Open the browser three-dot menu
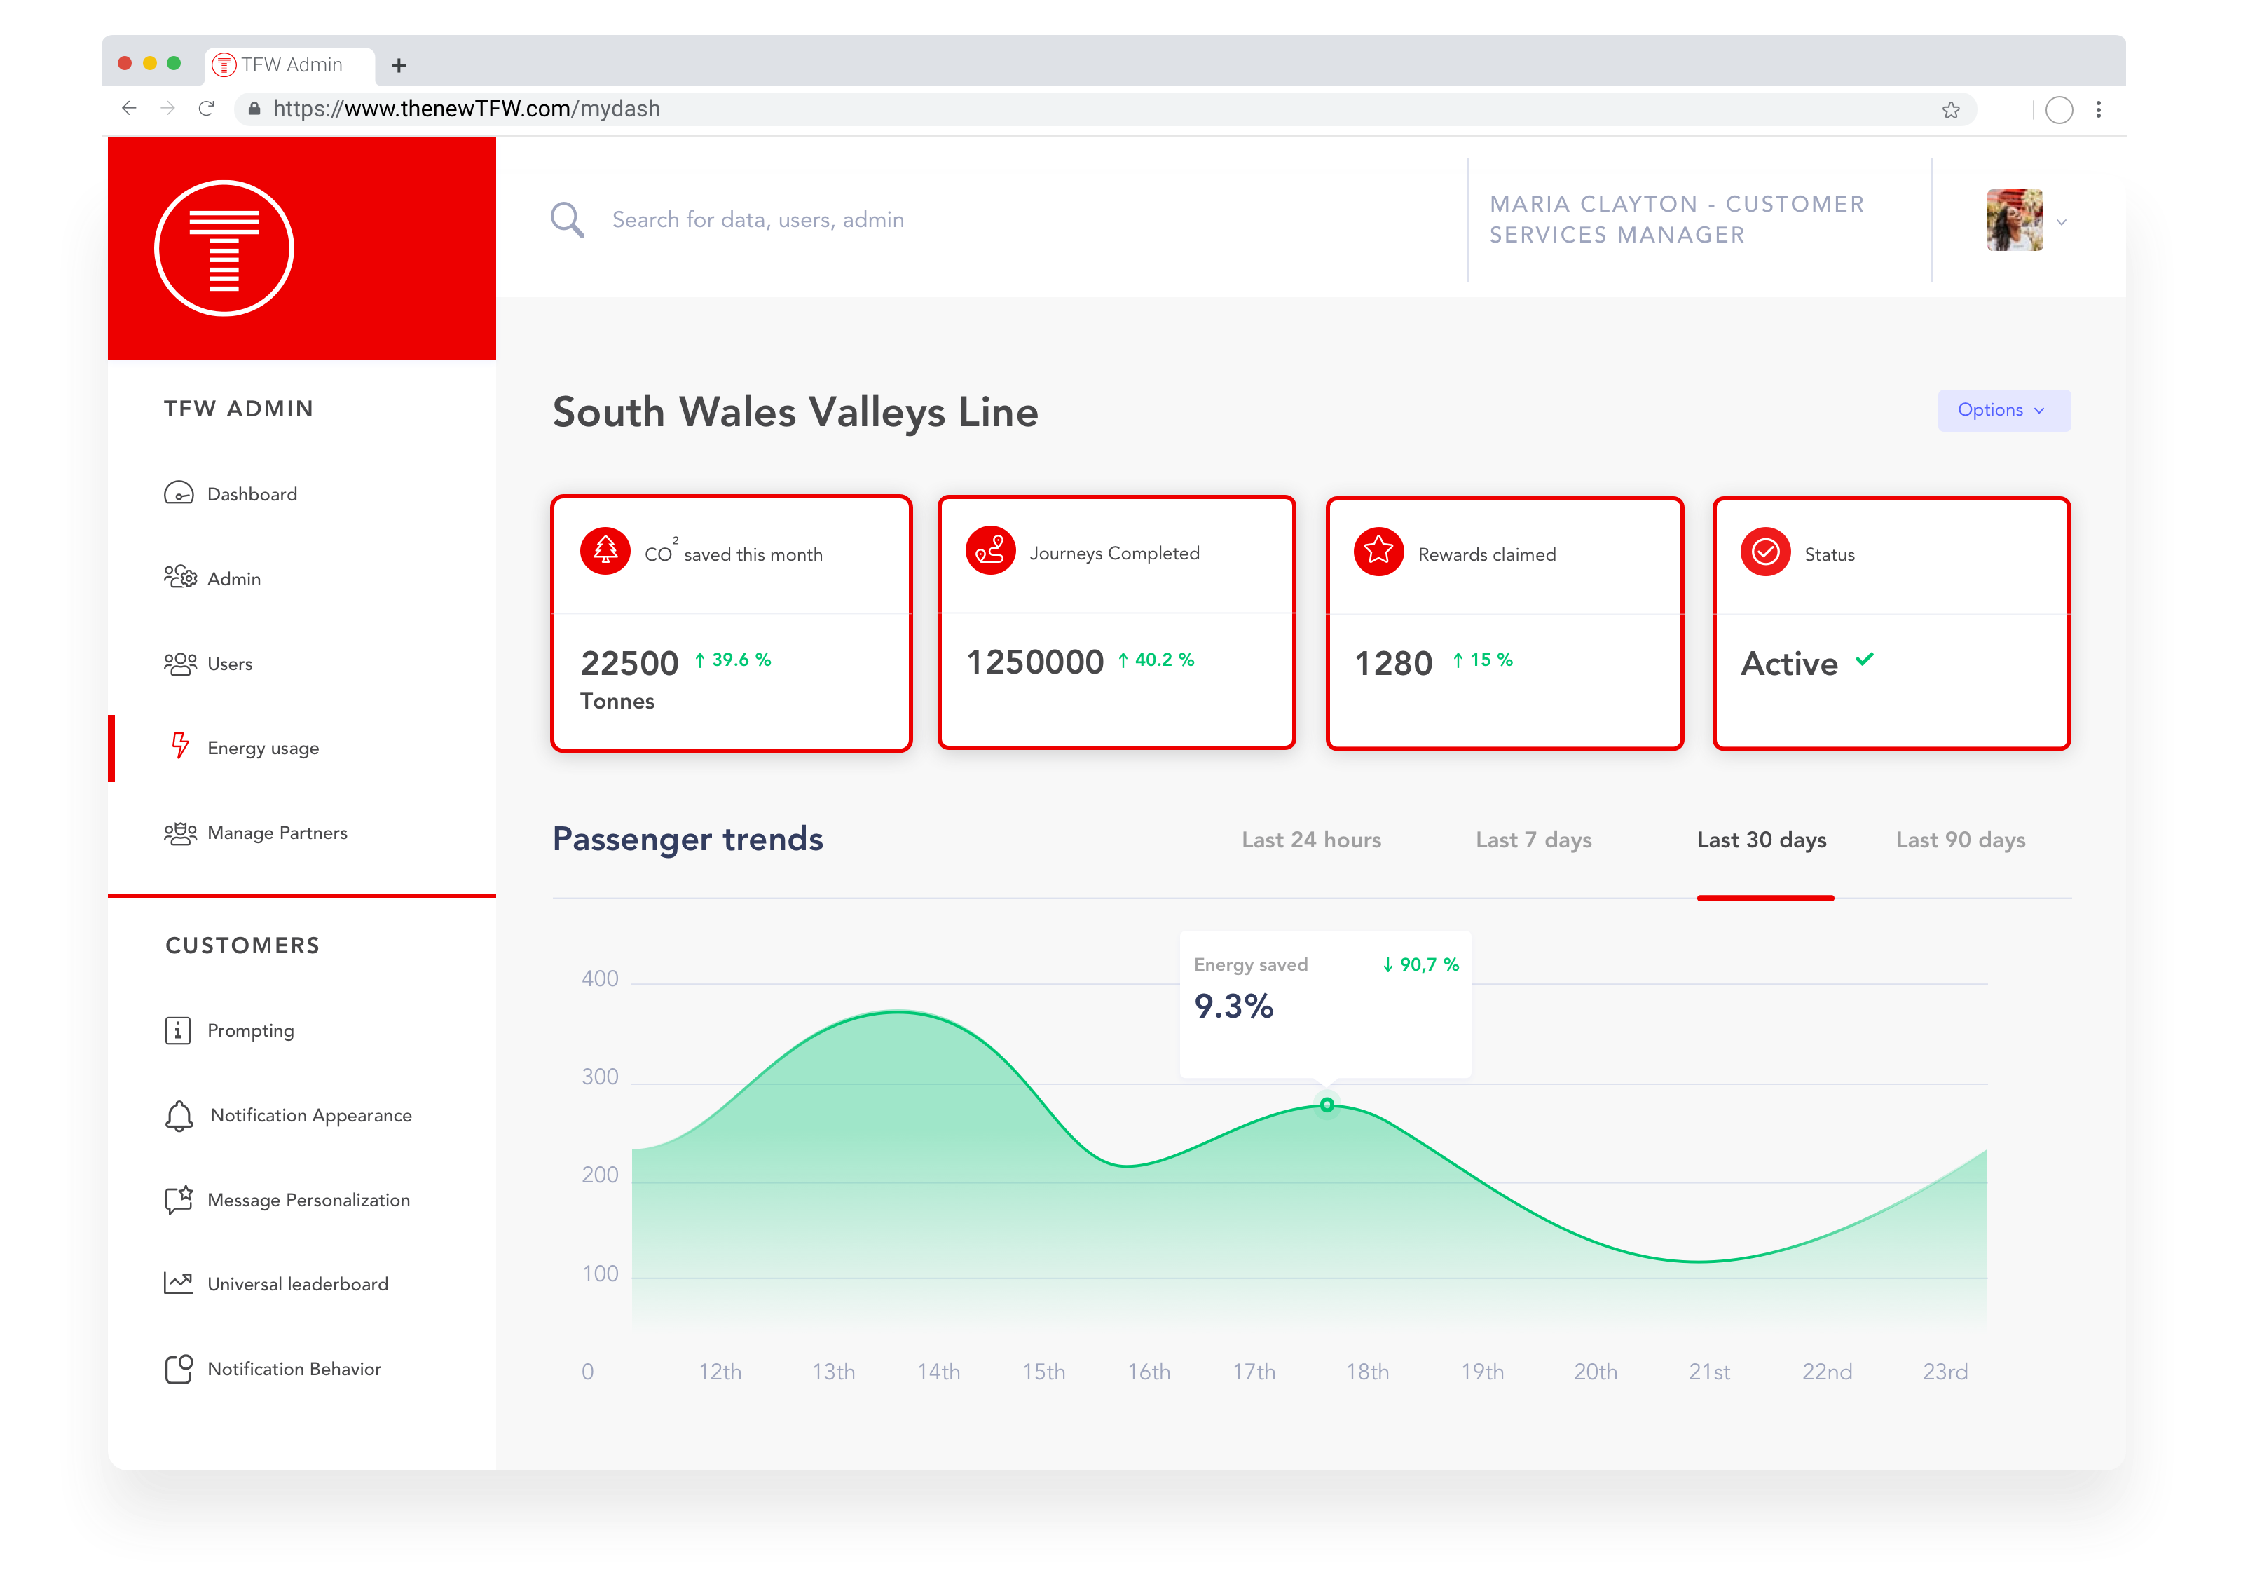This screenshot has height=1577, width=2248. click(x=2098, y=110)
